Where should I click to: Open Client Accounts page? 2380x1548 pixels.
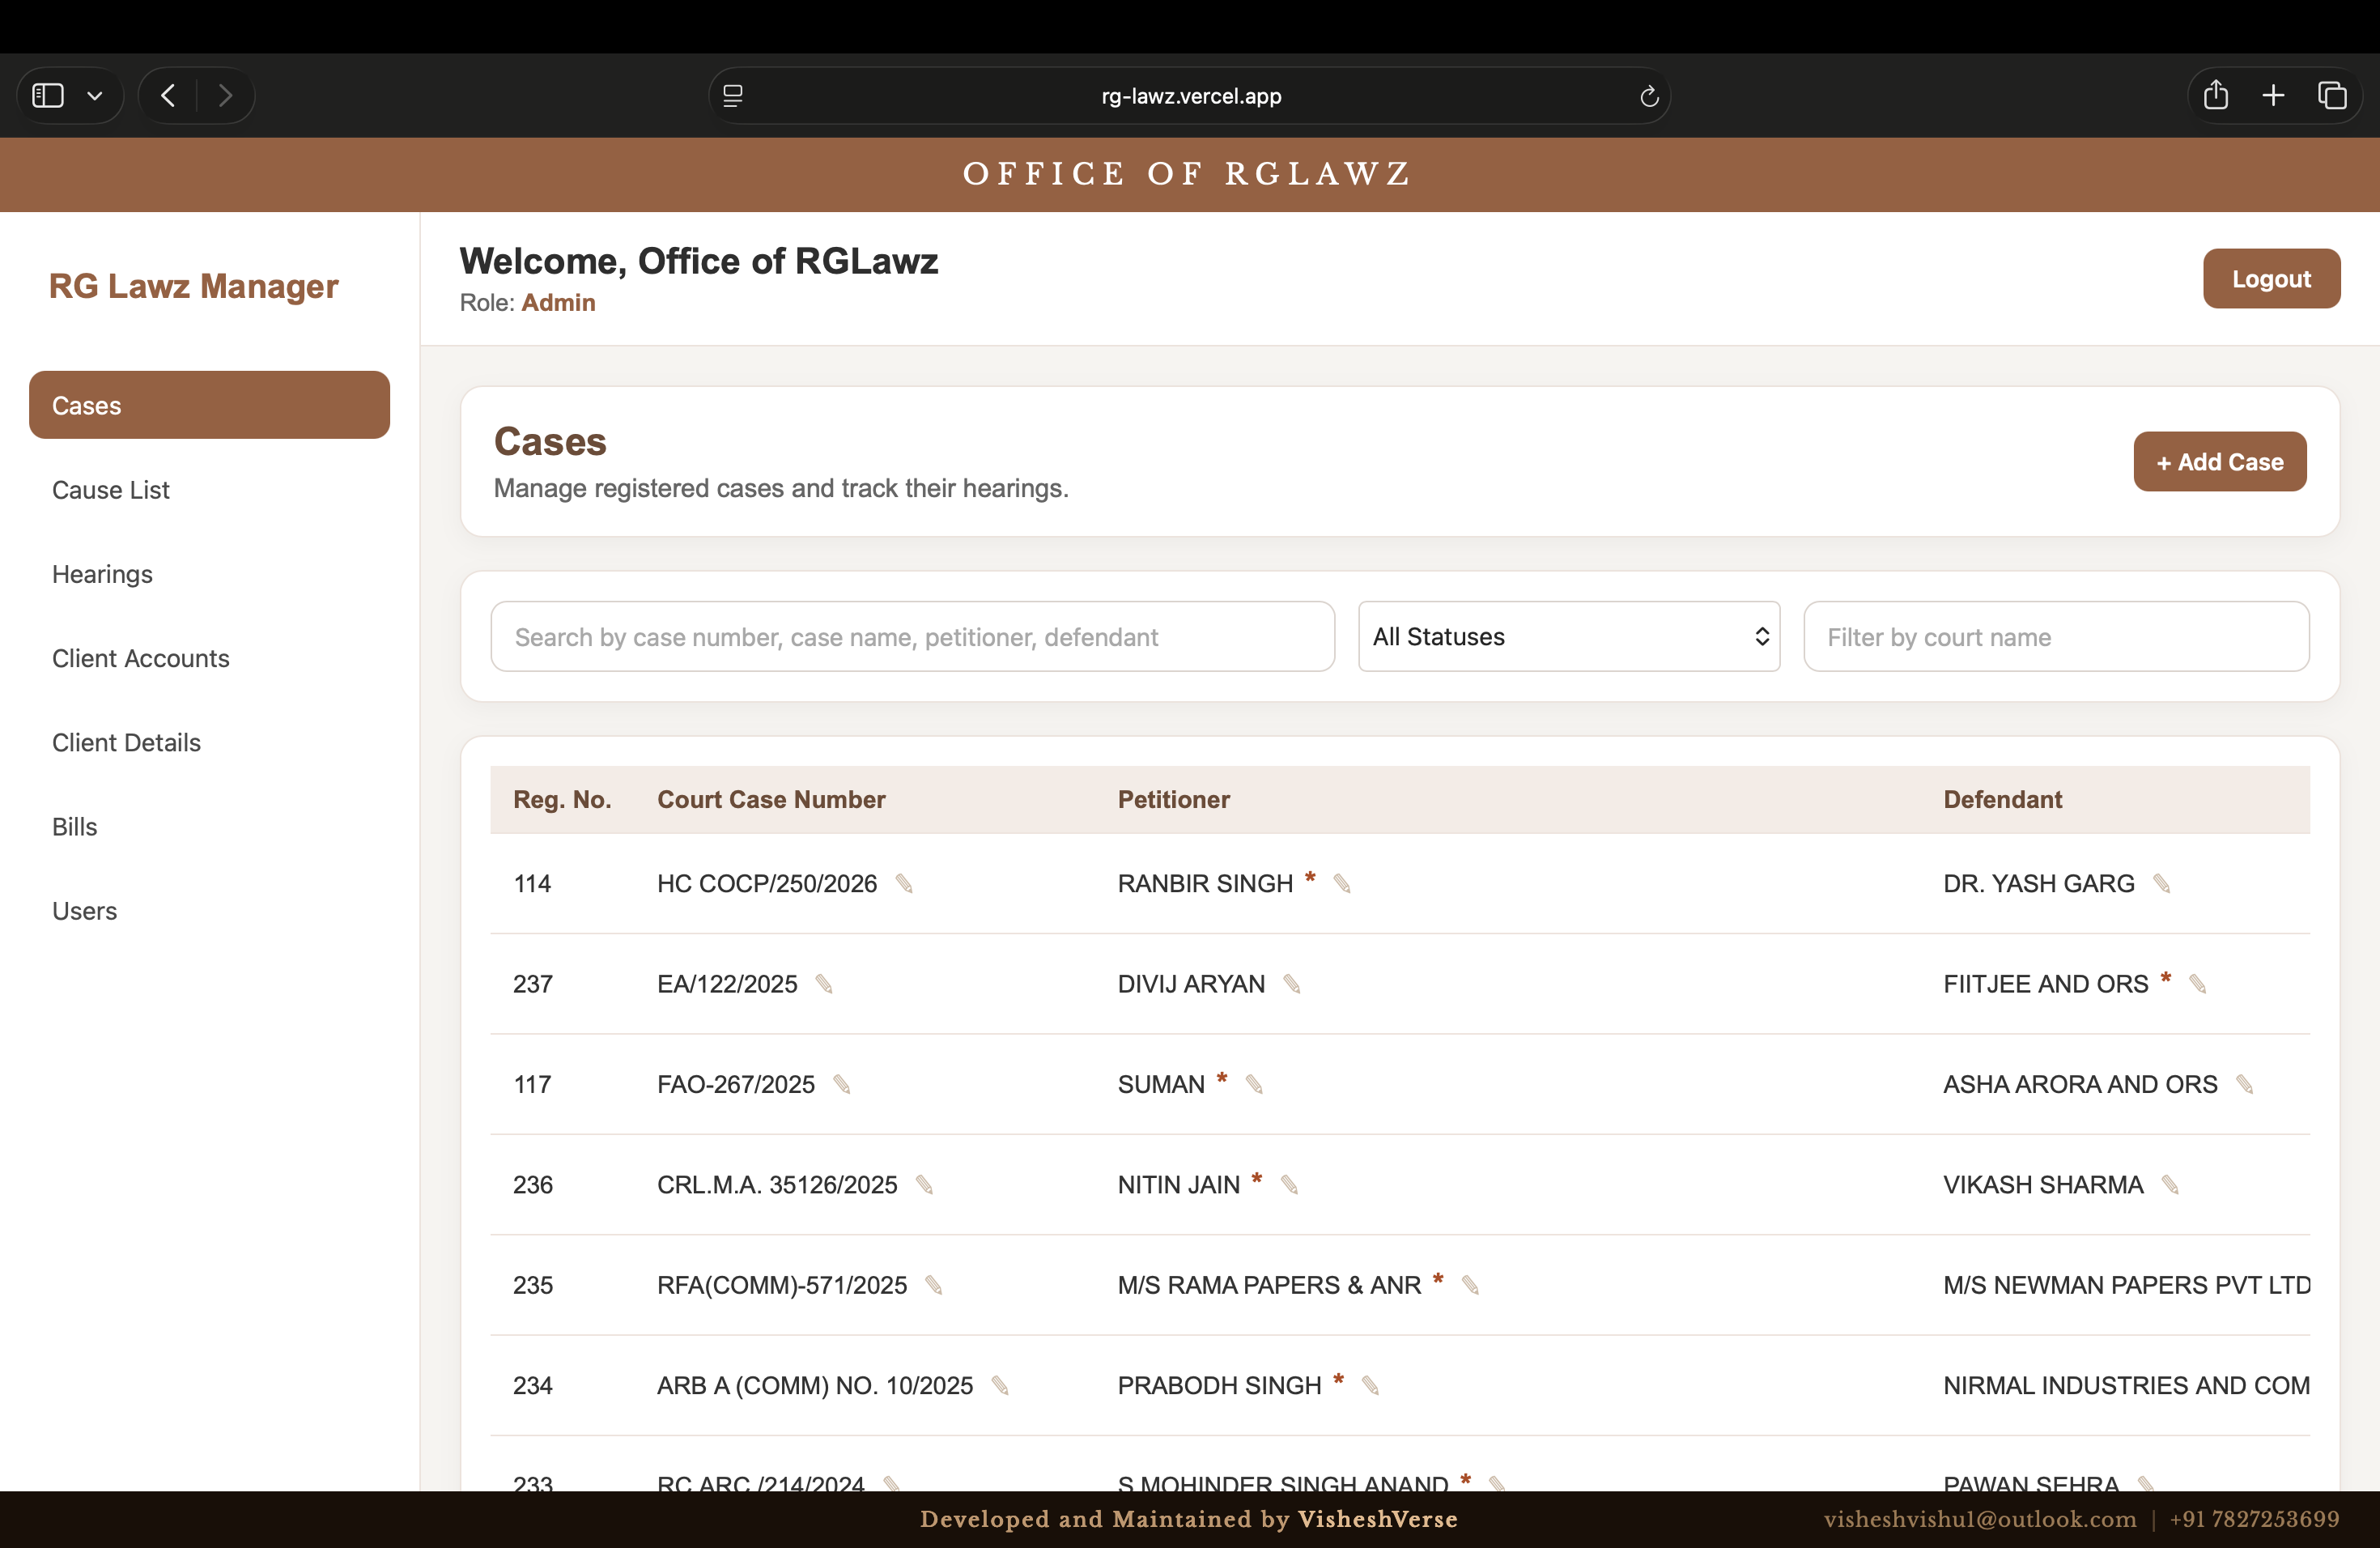(141, 658)
